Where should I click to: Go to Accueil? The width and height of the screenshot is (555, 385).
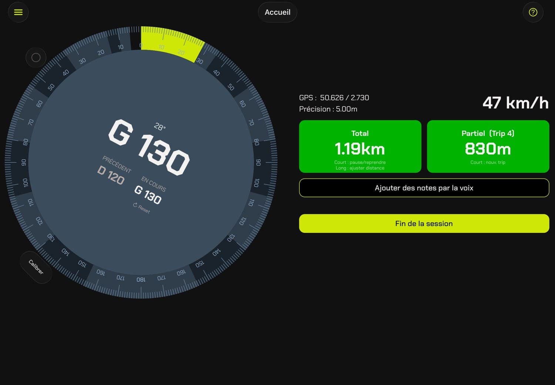point(277,12)
